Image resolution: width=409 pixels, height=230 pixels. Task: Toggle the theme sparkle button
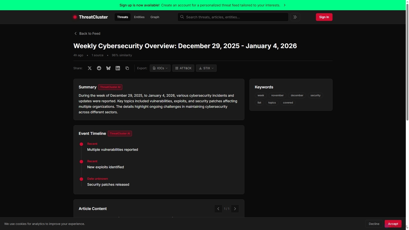tap(295, 17)
